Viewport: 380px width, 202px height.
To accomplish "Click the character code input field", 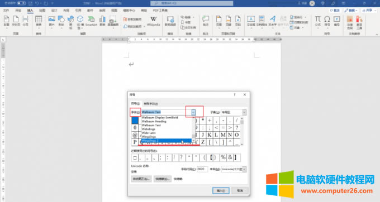I will (202, 169).
